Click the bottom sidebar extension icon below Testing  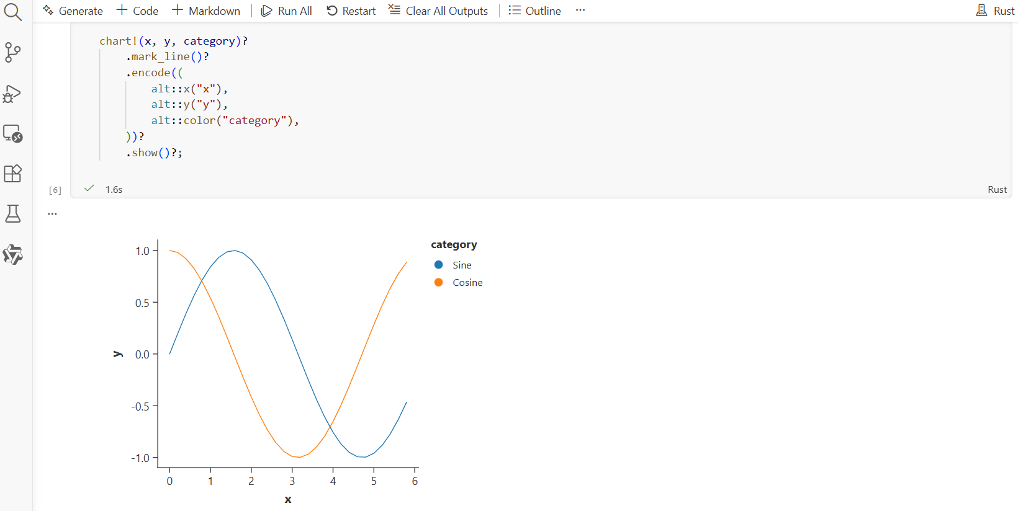tap(13, 254)
